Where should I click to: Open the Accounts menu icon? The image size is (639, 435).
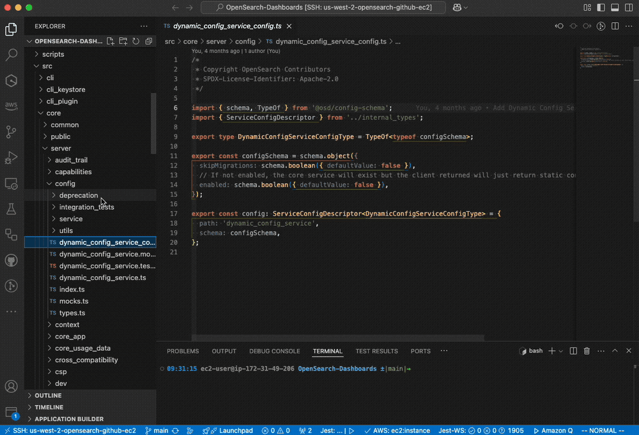coord(11,386)
